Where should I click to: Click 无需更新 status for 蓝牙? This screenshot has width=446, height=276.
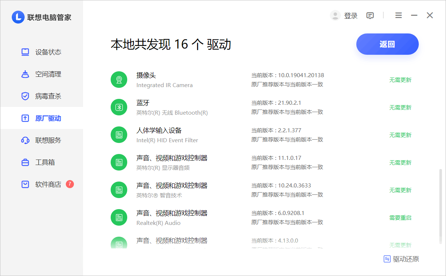coord(400,108)
